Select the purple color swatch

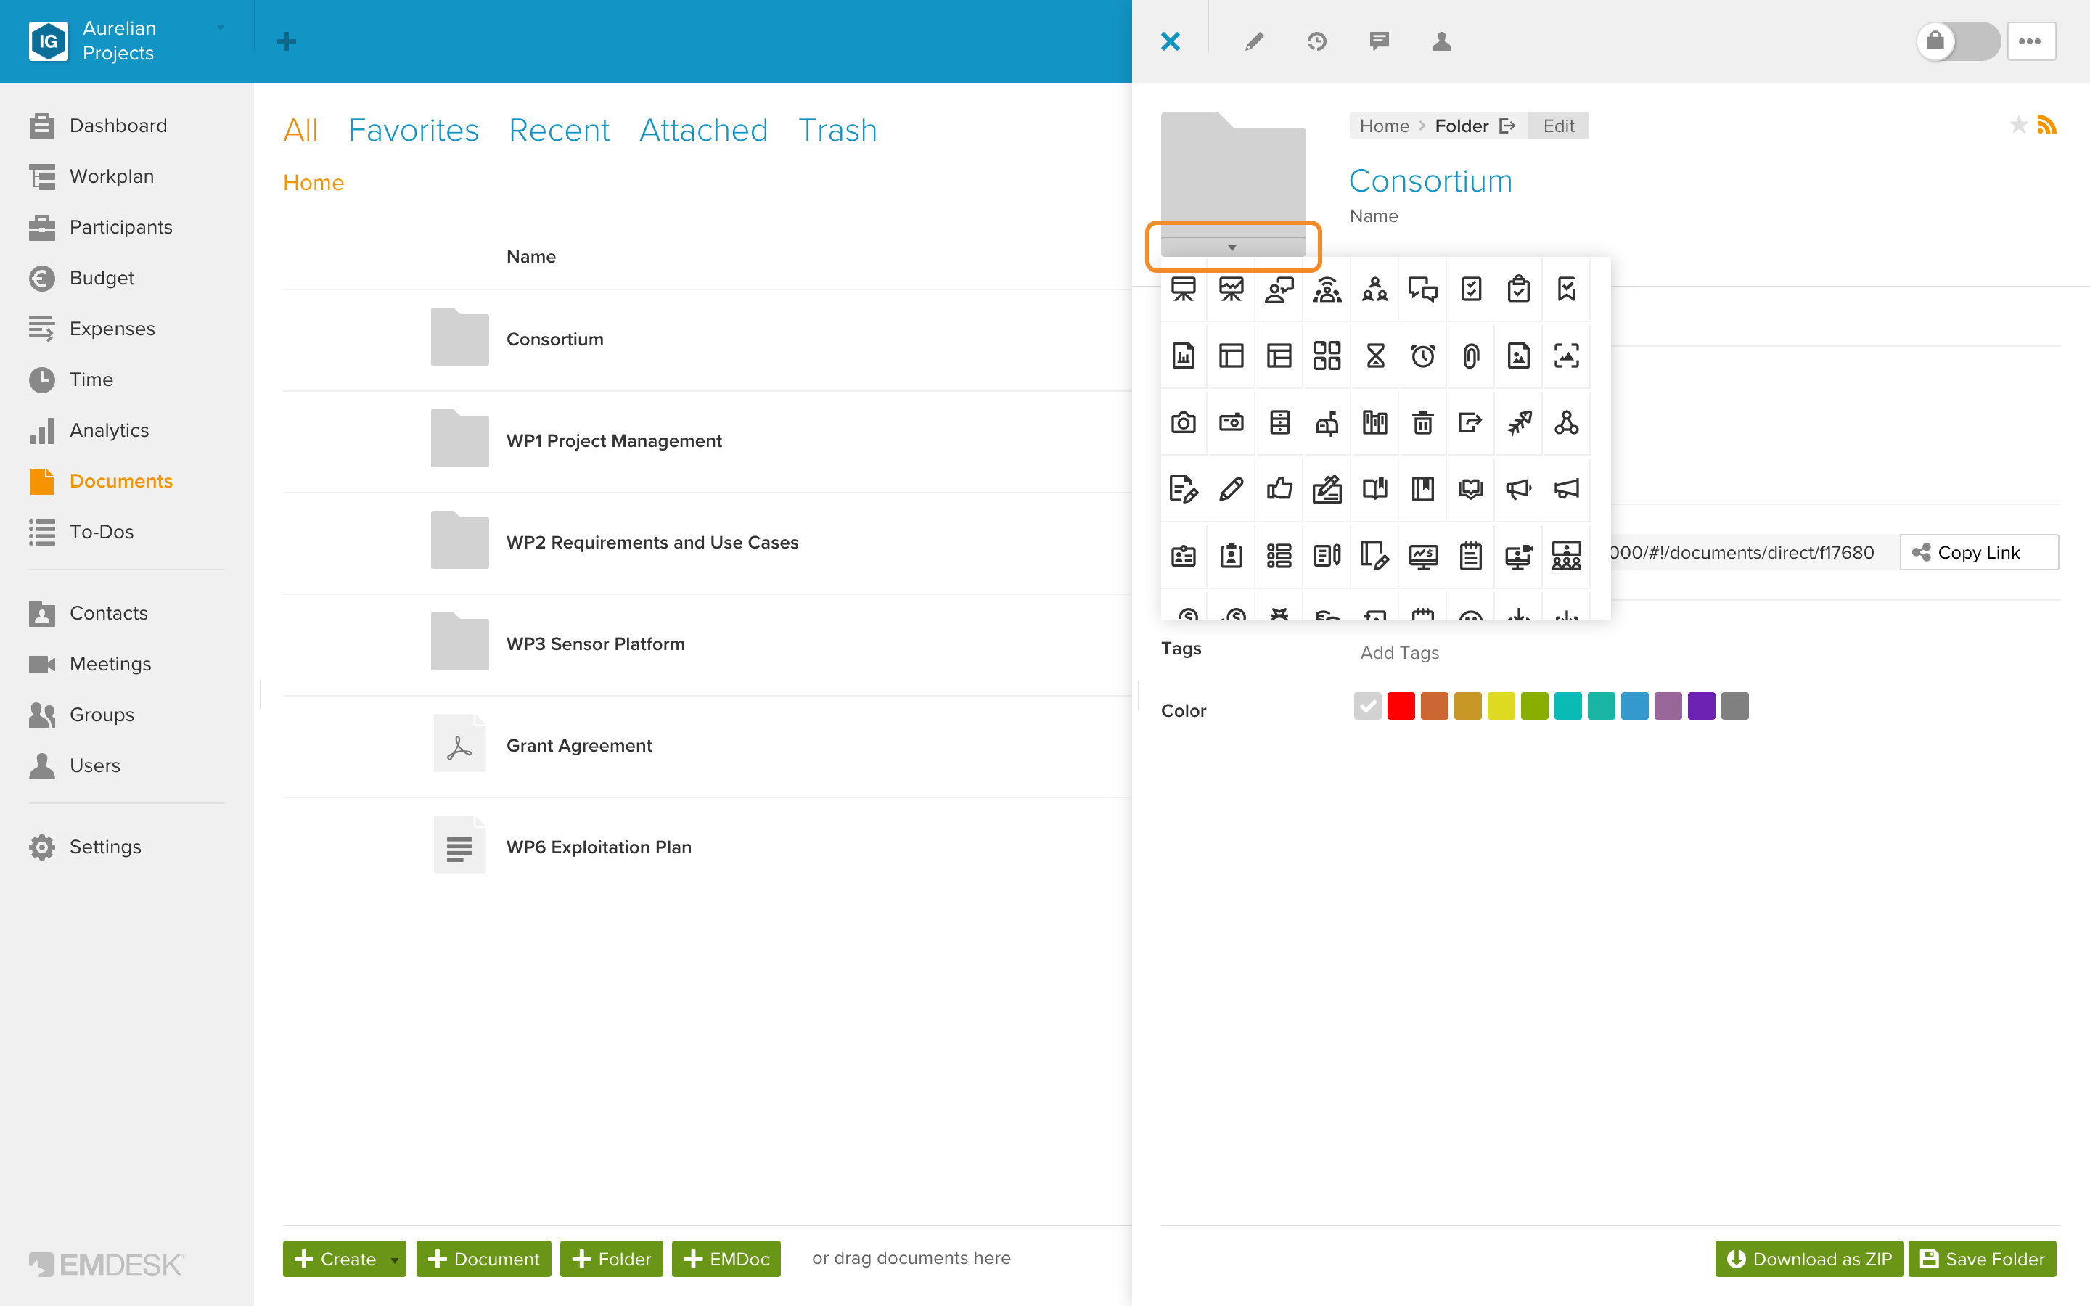click(x=1701, y=706)
